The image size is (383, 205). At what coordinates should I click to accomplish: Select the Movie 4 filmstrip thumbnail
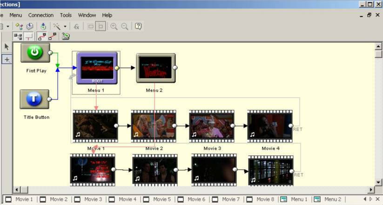pyautogui.click(x=269, y=126)
